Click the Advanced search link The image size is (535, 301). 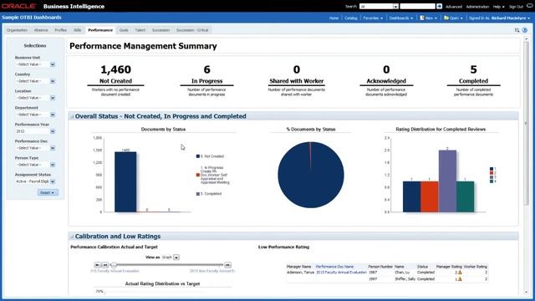[453, 7]
